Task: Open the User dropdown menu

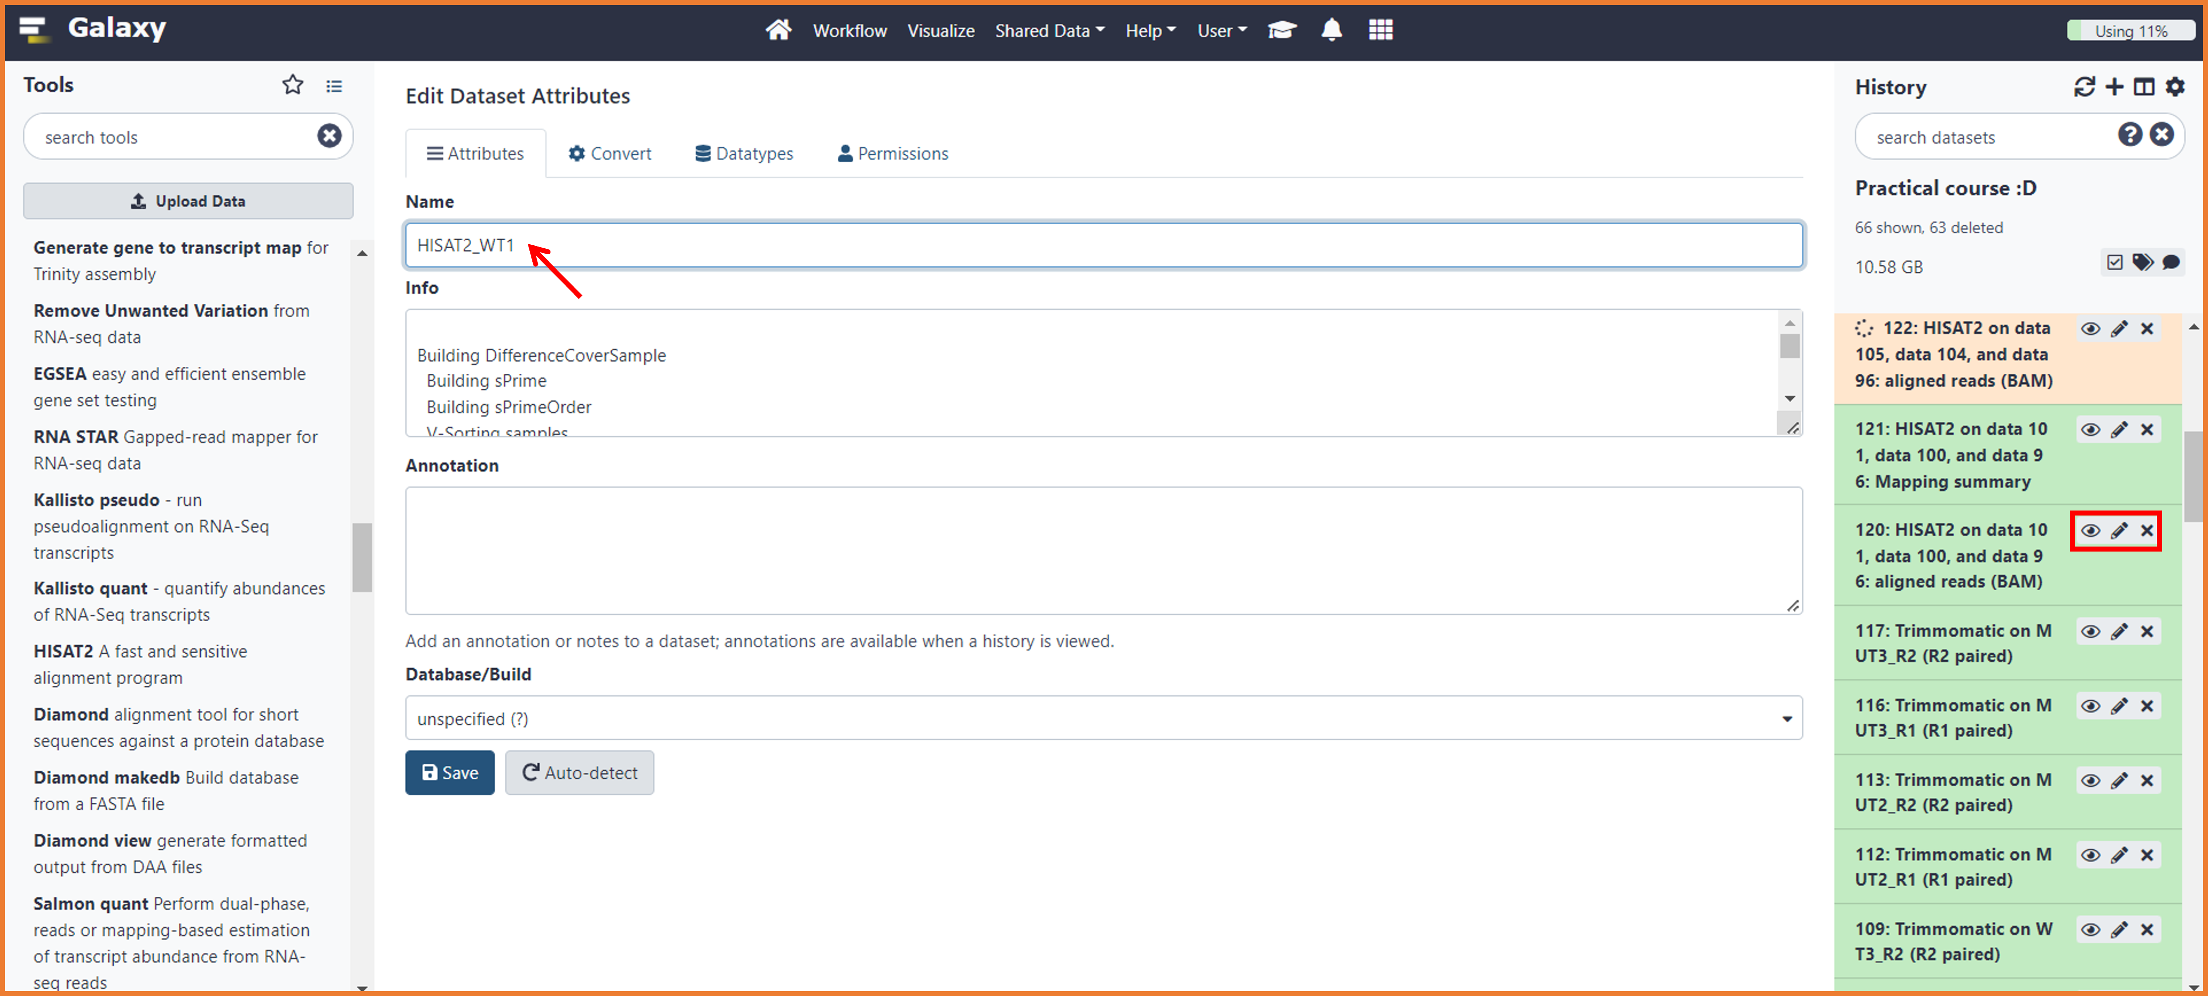Action: [1220, 31]
